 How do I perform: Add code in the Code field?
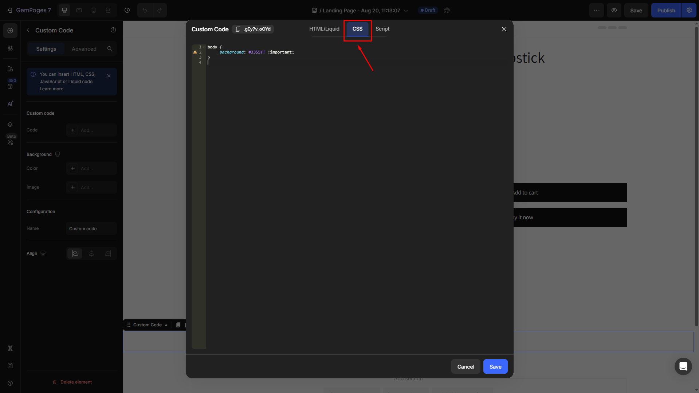click(91, 130)
